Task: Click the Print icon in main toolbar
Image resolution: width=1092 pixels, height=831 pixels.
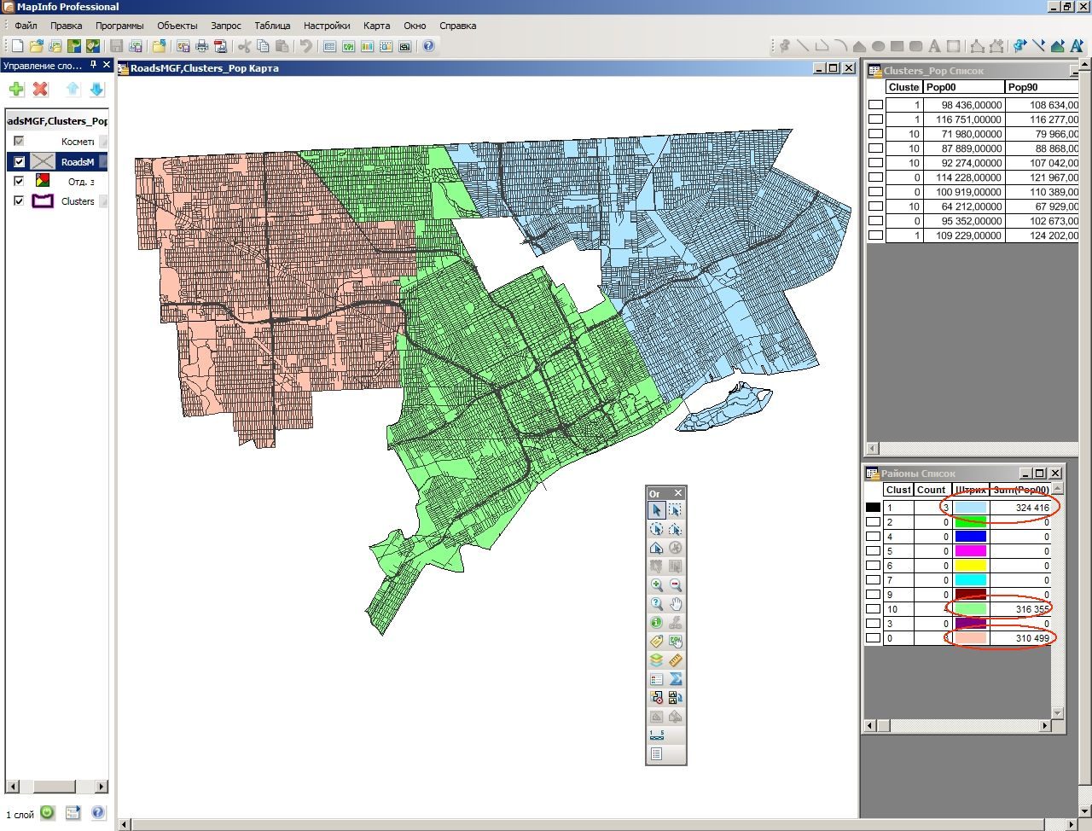Action: [x=201, y=46]
